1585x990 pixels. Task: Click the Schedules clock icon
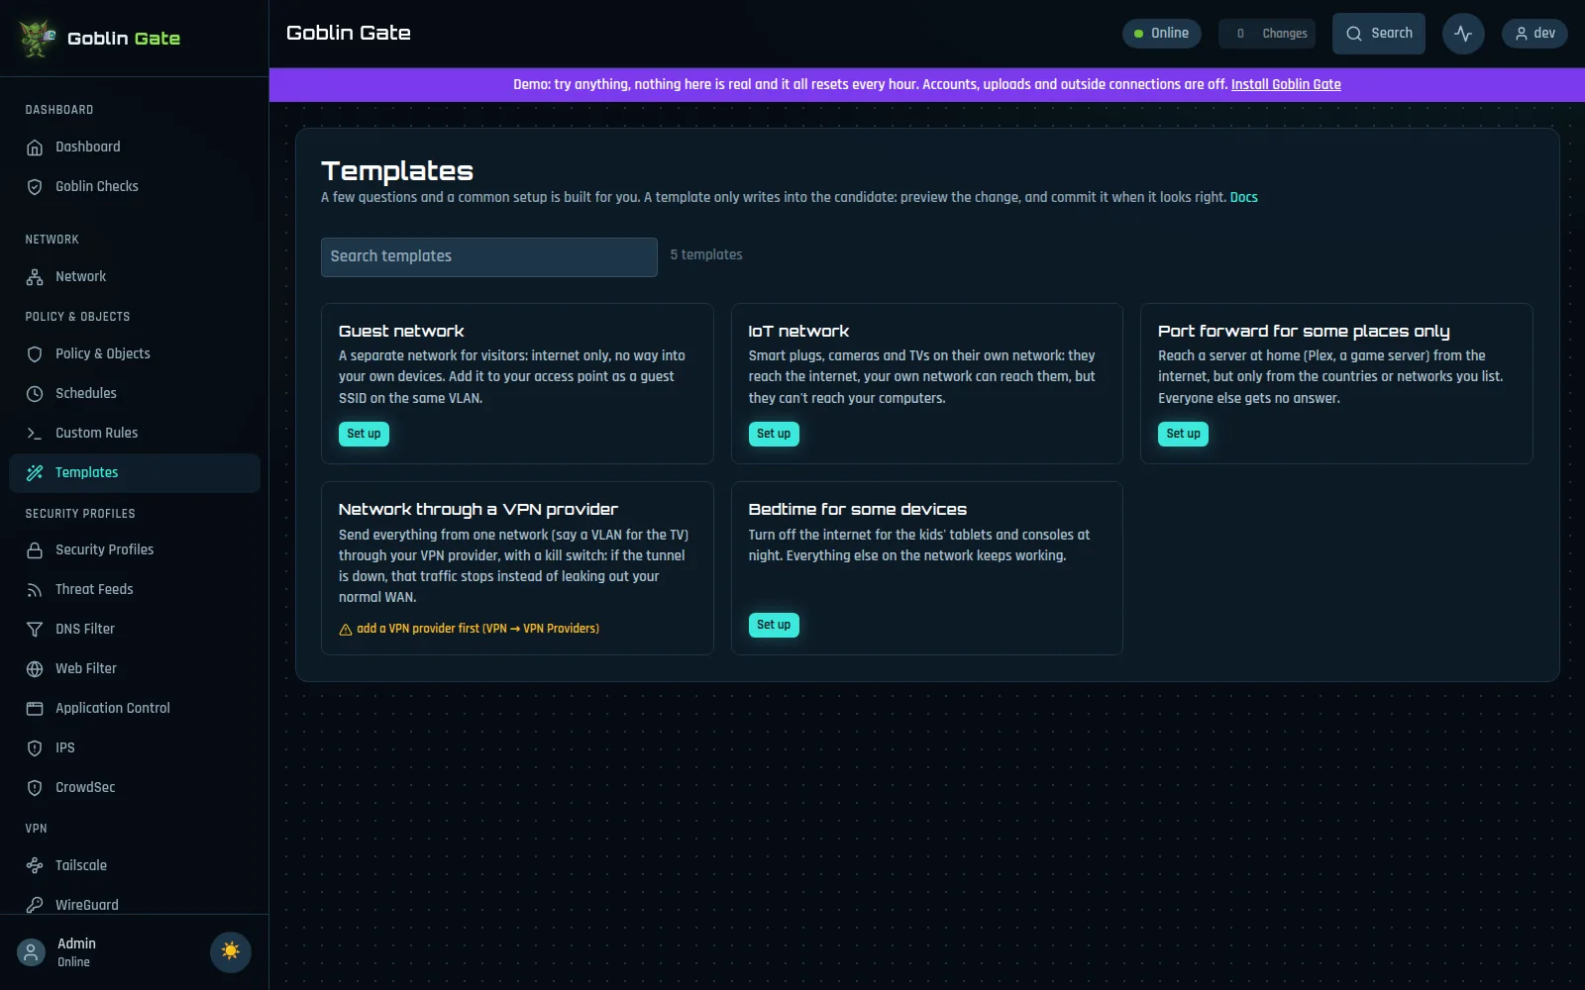[x=35, y=394]
